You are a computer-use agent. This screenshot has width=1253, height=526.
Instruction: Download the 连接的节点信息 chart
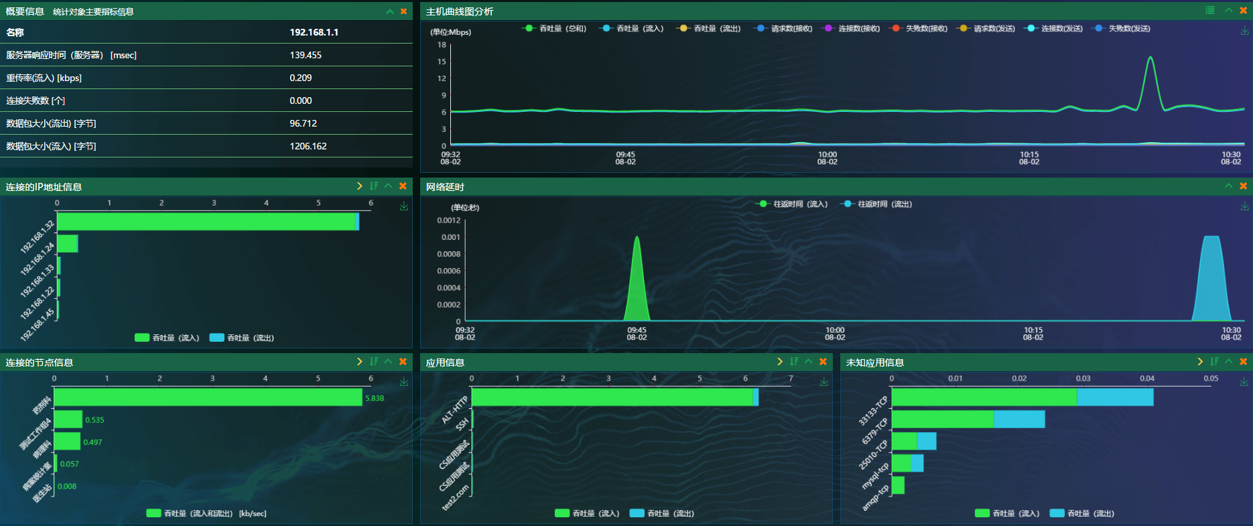404,382
